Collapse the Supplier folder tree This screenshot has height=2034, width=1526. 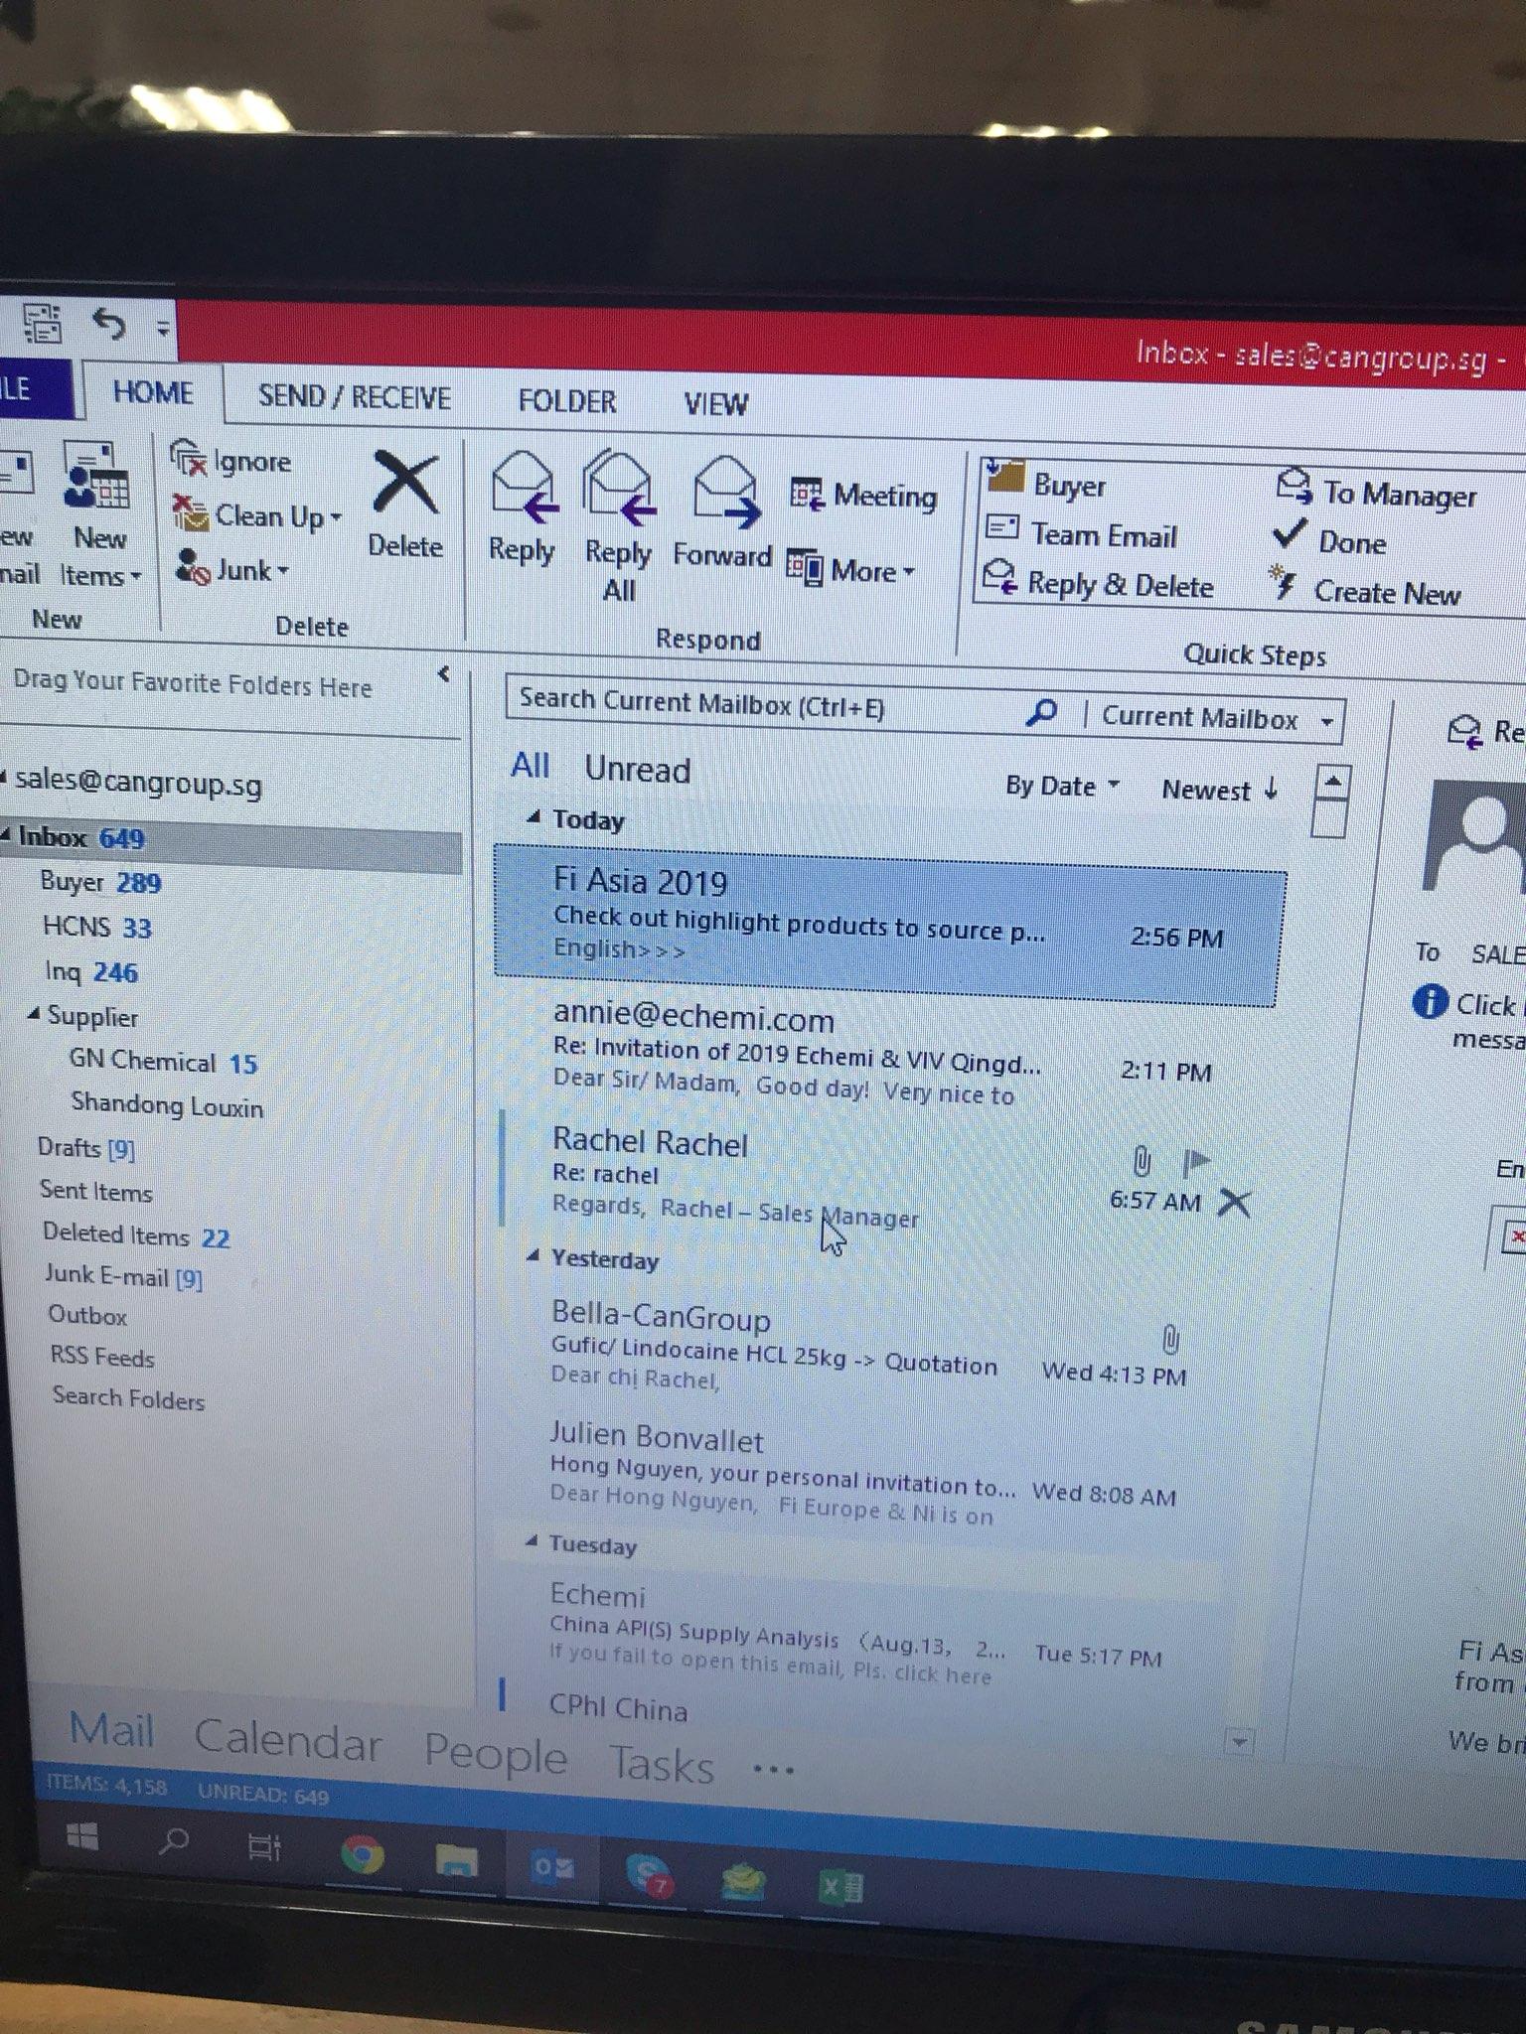(x=34, y=1014)
